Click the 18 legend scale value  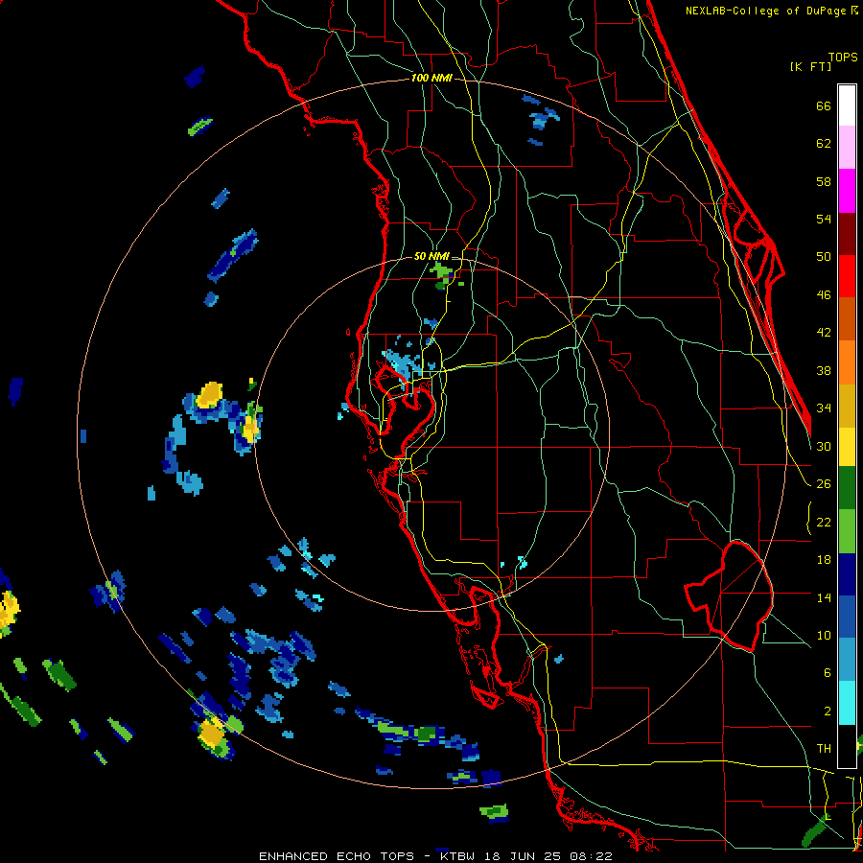[x=824, y=560]
